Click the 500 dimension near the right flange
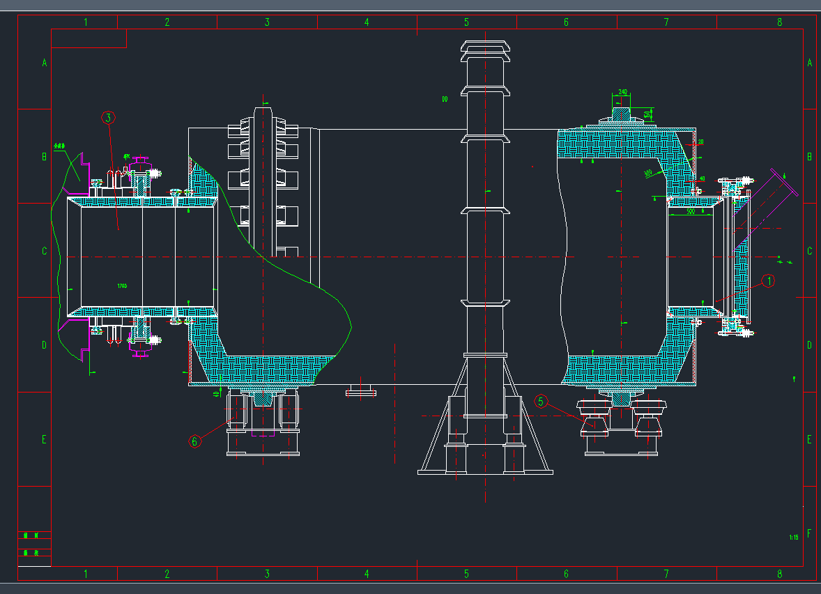 [x=690, y=209]
